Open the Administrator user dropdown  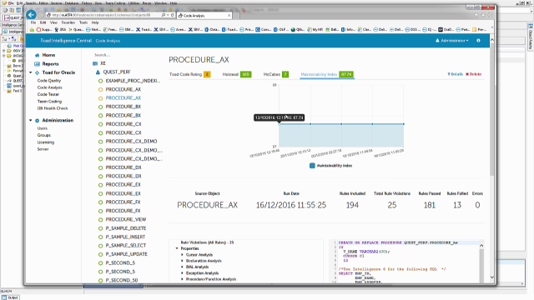click(452, 41)
